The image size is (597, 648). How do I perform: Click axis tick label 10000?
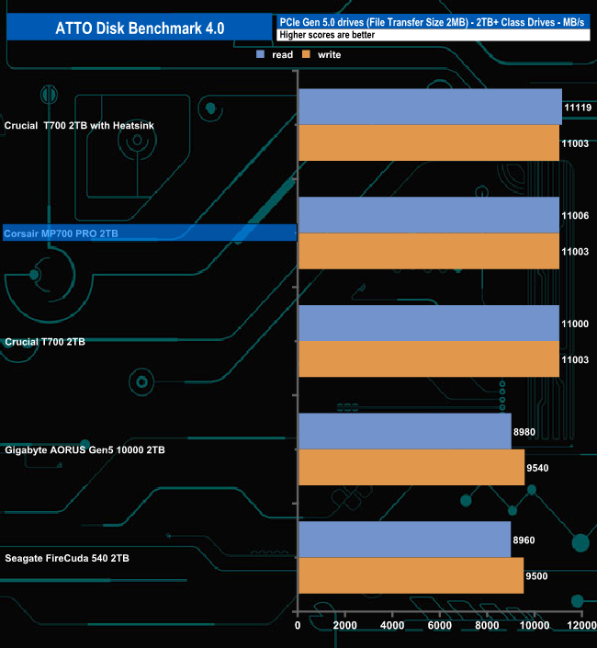(535, 625)
